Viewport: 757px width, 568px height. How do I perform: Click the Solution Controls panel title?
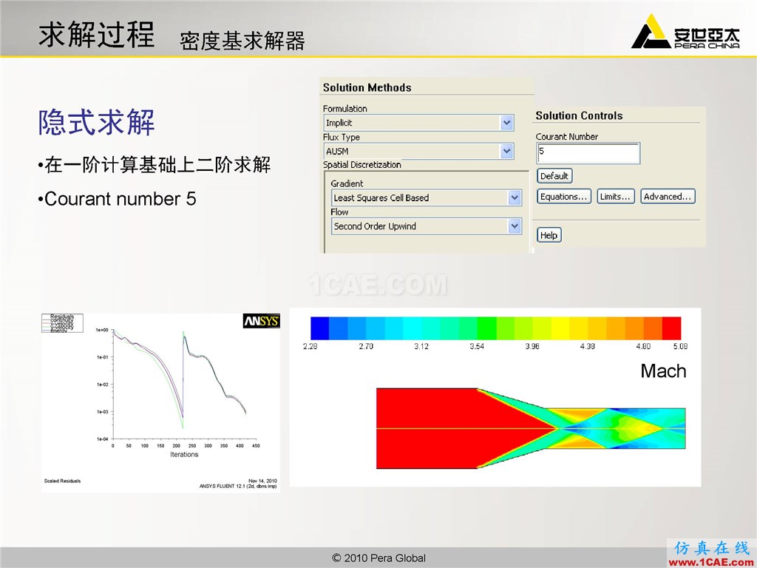pos(579,115)
